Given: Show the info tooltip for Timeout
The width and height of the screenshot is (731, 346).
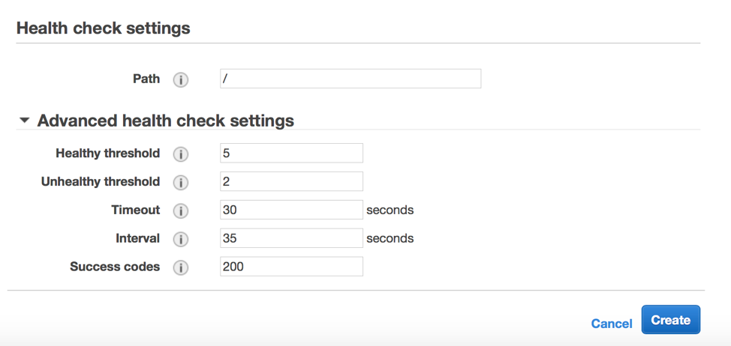Looking at the screenshot, I should click(181, 211).
